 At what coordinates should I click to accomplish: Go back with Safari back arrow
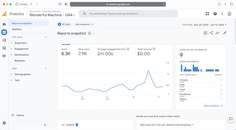[x=31, y=4]
